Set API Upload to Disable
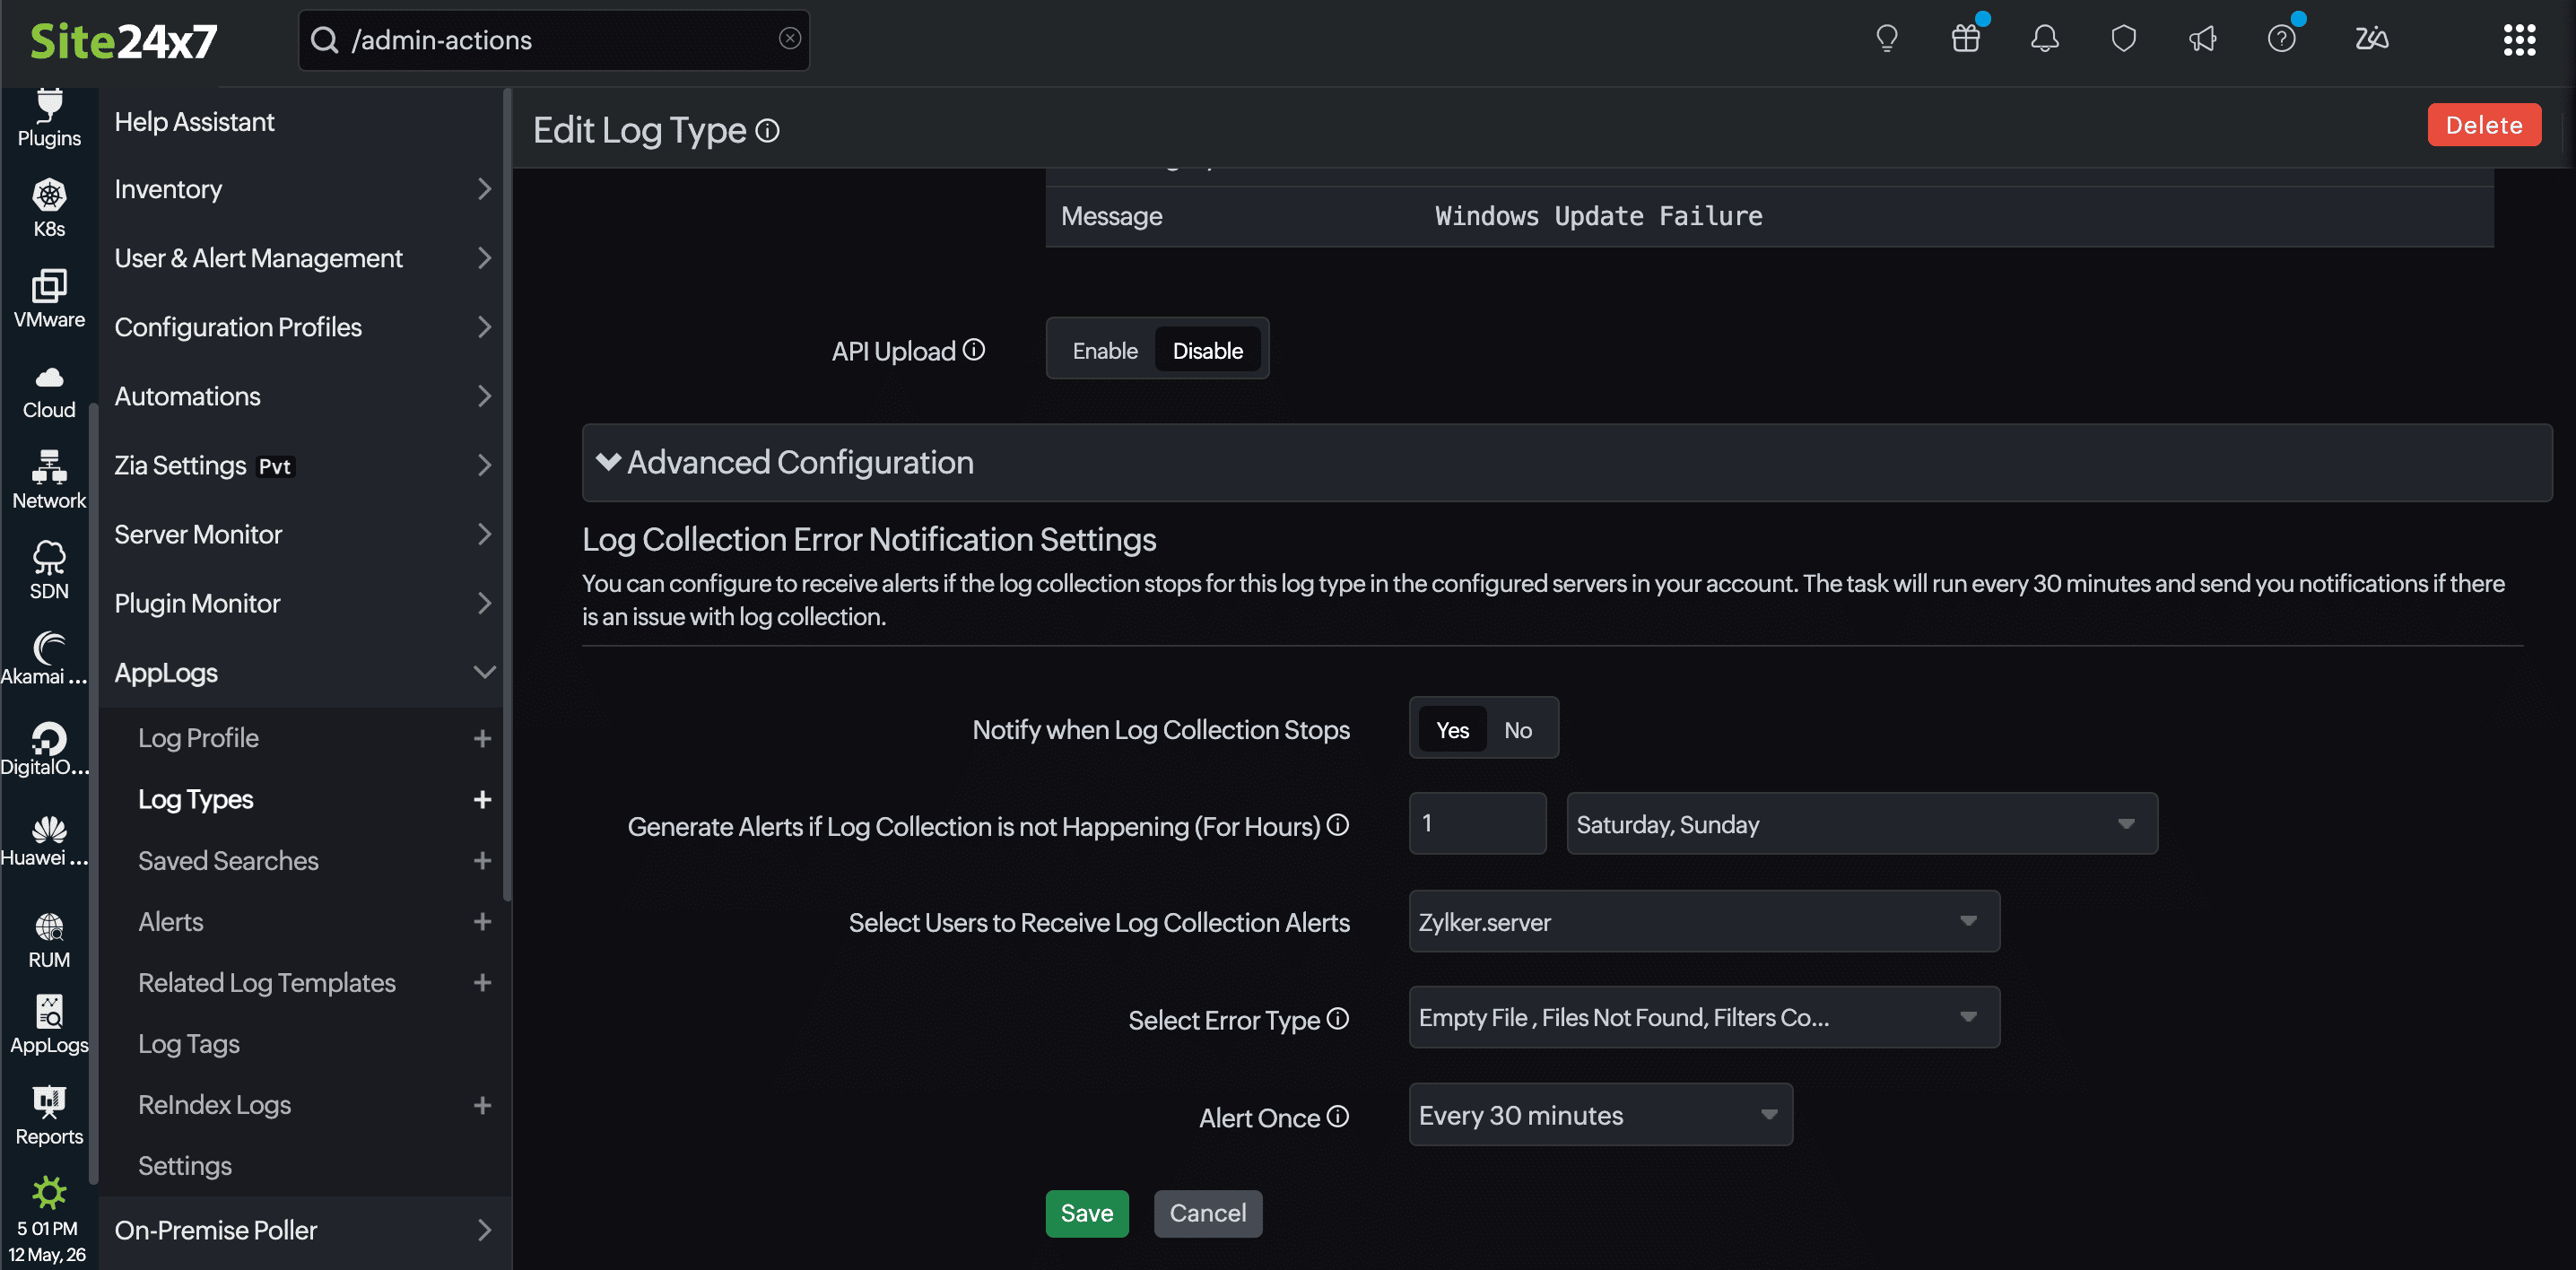Viewport: 2576px width, 1270px height. 1207,350
